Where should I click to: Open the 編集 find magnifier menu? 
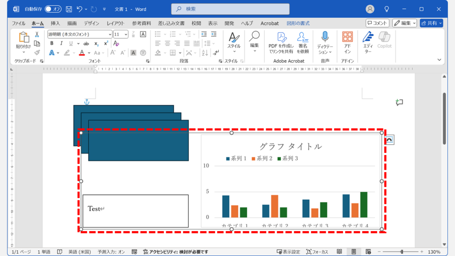coord(255,42)
